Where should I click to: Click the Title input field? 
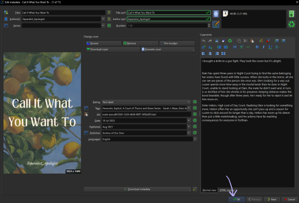63,13
